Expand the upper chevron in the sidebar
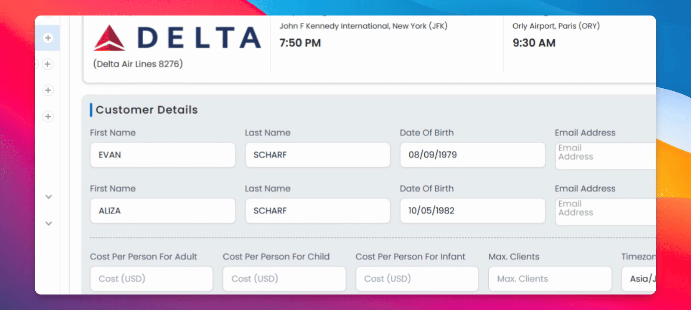 click(49, 197)
